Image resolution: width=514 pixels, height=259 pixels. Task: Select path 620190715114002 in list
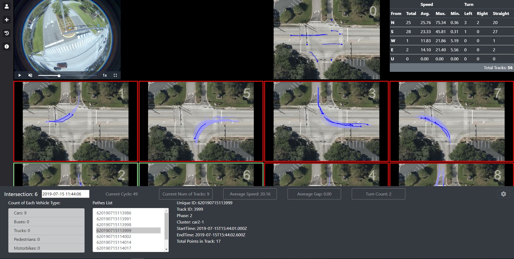tap(114, 236)
